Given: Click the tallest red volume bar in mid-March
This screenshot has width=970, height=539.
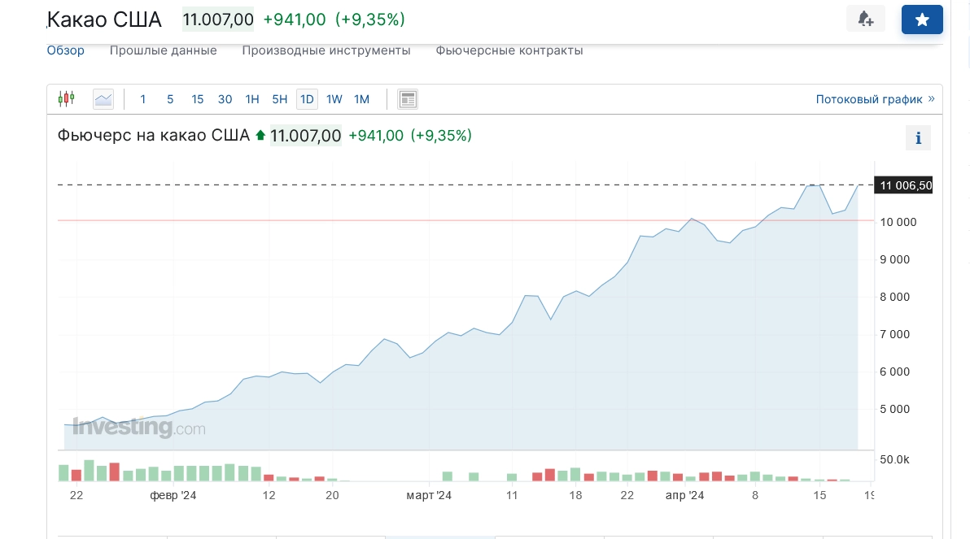Looking at the screenshot, I should coord(550,475).
